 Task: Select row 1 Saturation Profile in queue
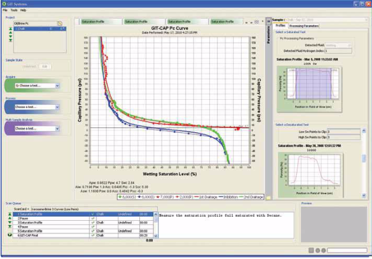pyautogui.click(x=83, y=214)
